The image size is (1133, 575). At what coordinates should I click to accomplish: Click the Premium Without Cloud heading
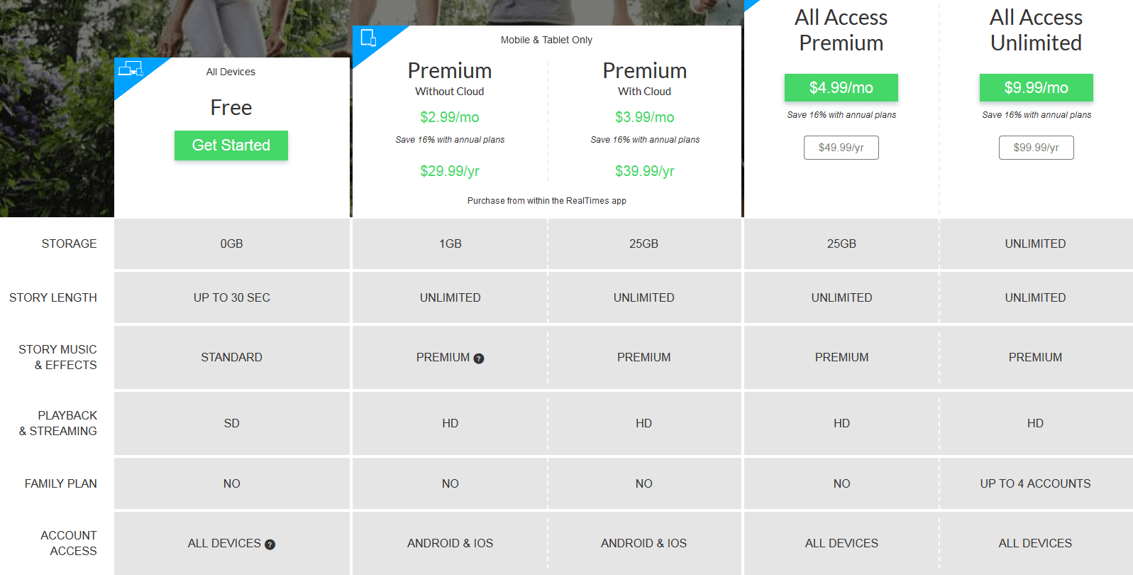coord(450,78)
